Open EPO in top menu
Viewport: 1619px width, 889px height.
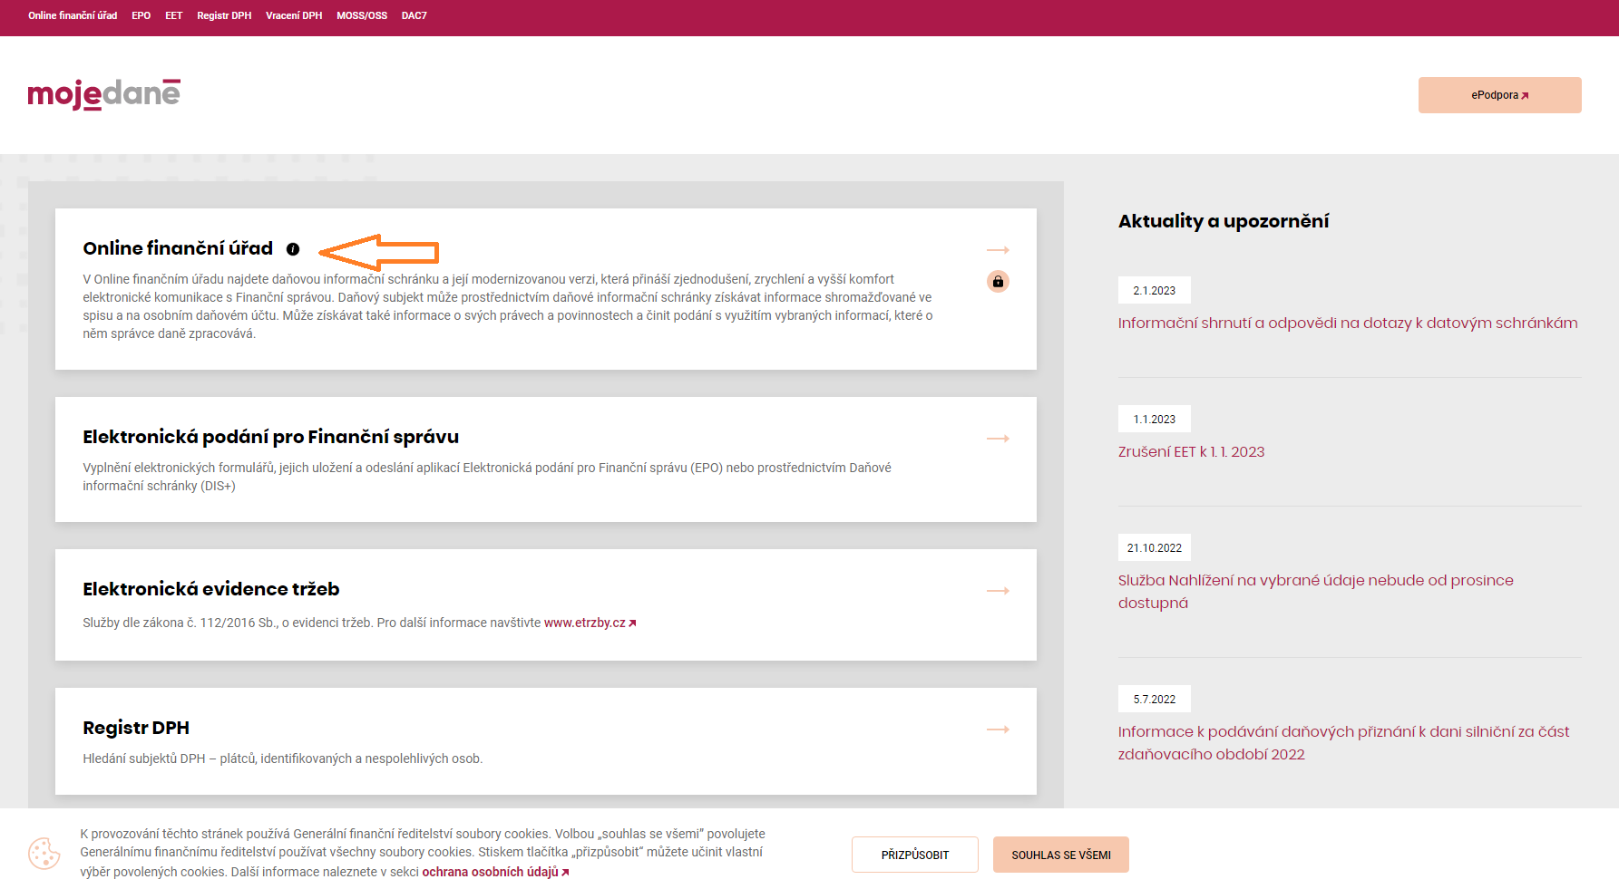pos(141,15)
